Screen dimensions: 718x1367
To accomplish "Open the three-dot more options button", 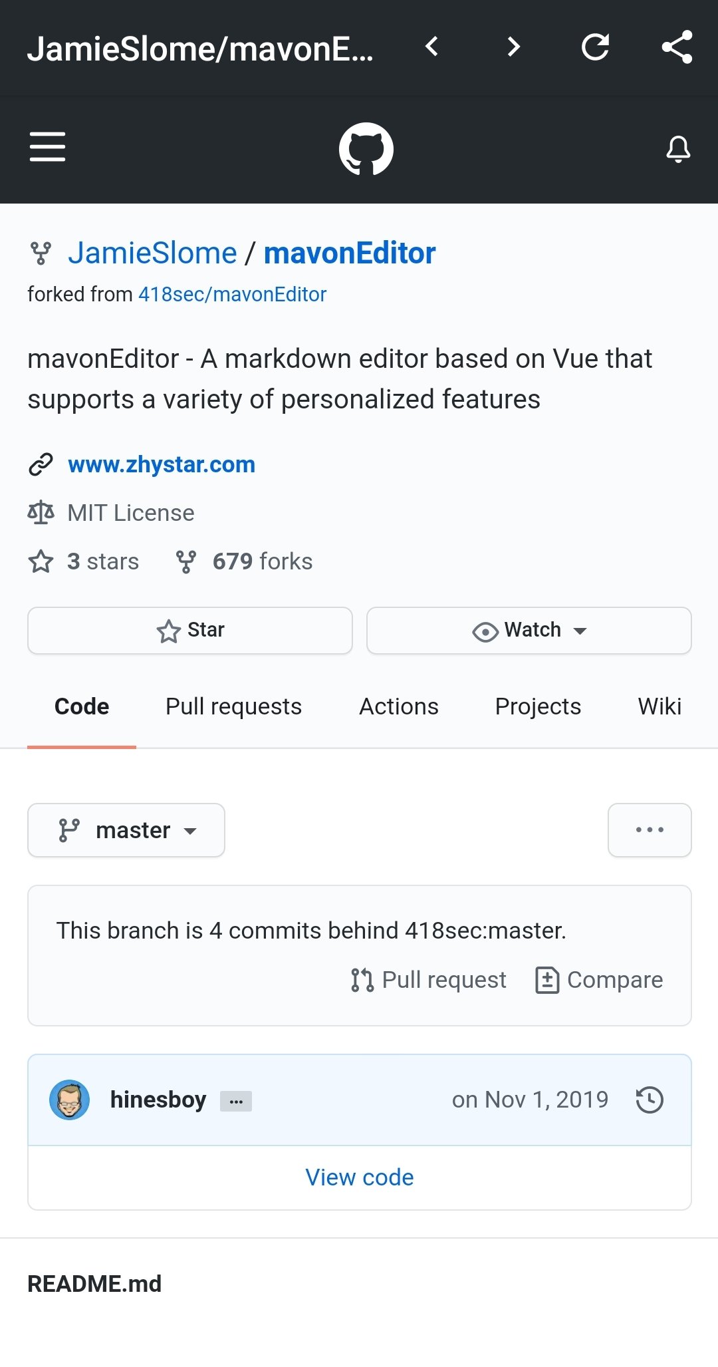I will (650, 830).
